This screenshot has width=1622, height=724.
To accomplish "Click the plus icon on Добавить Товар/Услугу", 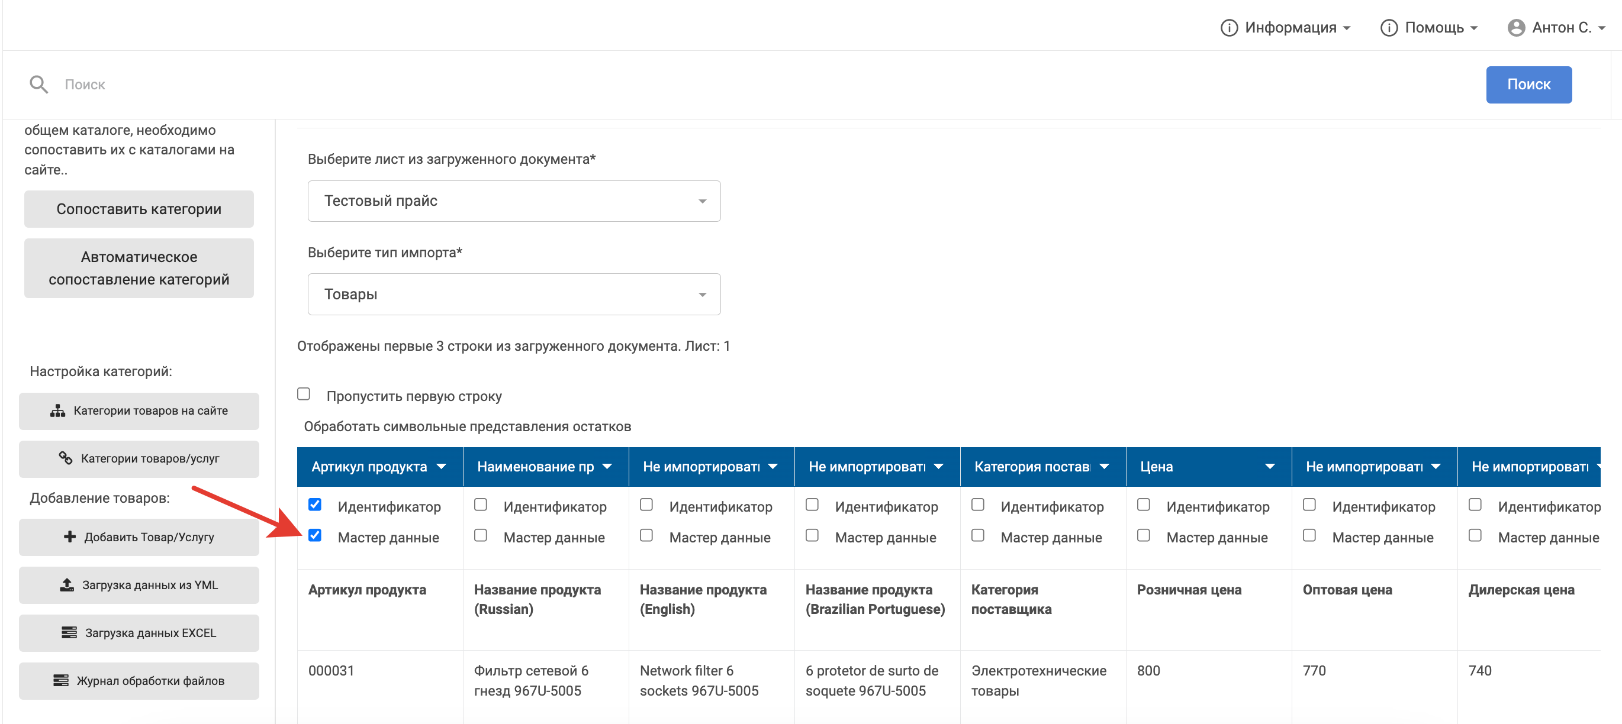I will coord(69,536).
